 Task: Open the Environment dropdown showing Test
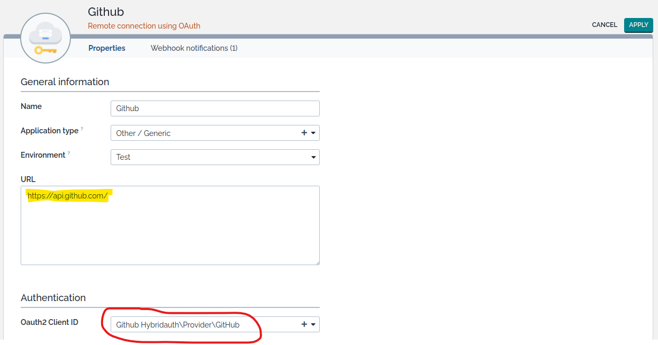pyautogui.click(x=214, y=157)
